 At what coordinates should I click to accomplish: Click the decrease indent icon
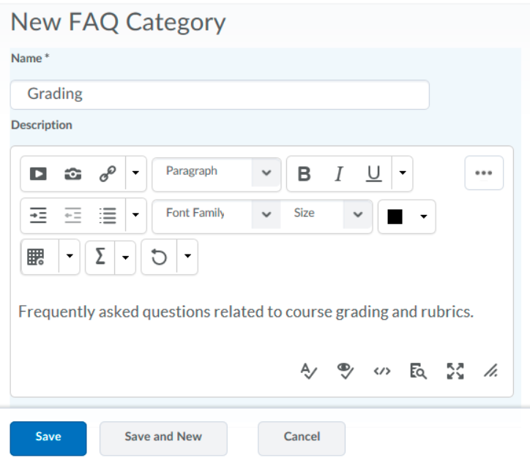[x=73, y=215]
